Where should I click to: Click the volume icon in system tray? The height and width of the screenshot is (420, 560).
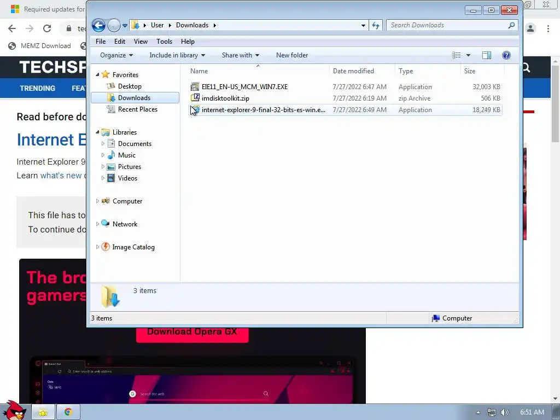[504, 412]
